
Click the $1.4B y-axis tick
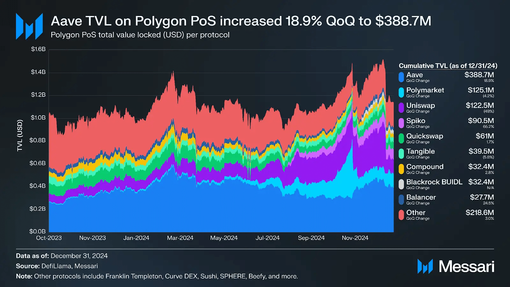point(38,72)
